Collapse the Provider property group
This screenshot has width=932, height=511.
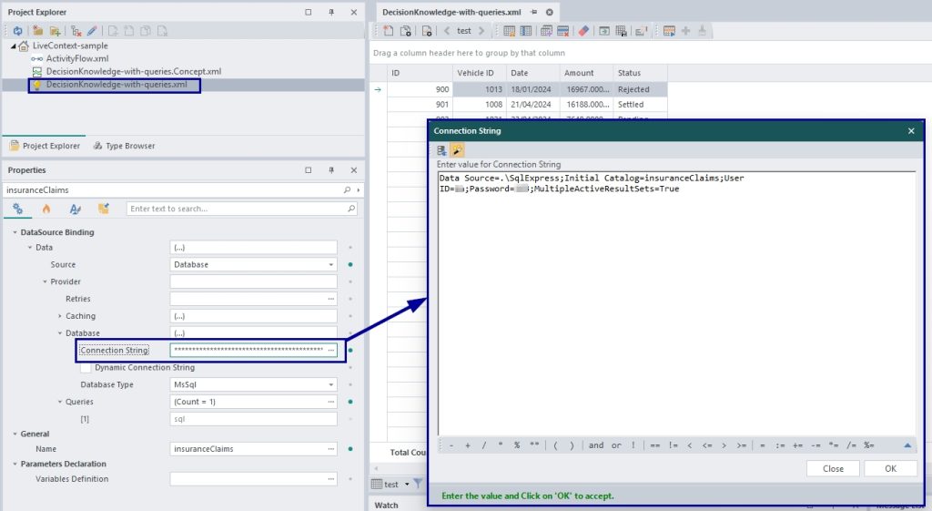point(45,282)
